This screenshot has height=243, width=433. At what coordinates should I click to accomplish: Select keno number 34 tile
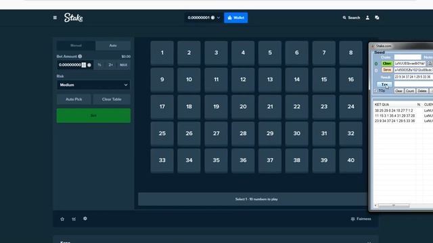[189, 161]
